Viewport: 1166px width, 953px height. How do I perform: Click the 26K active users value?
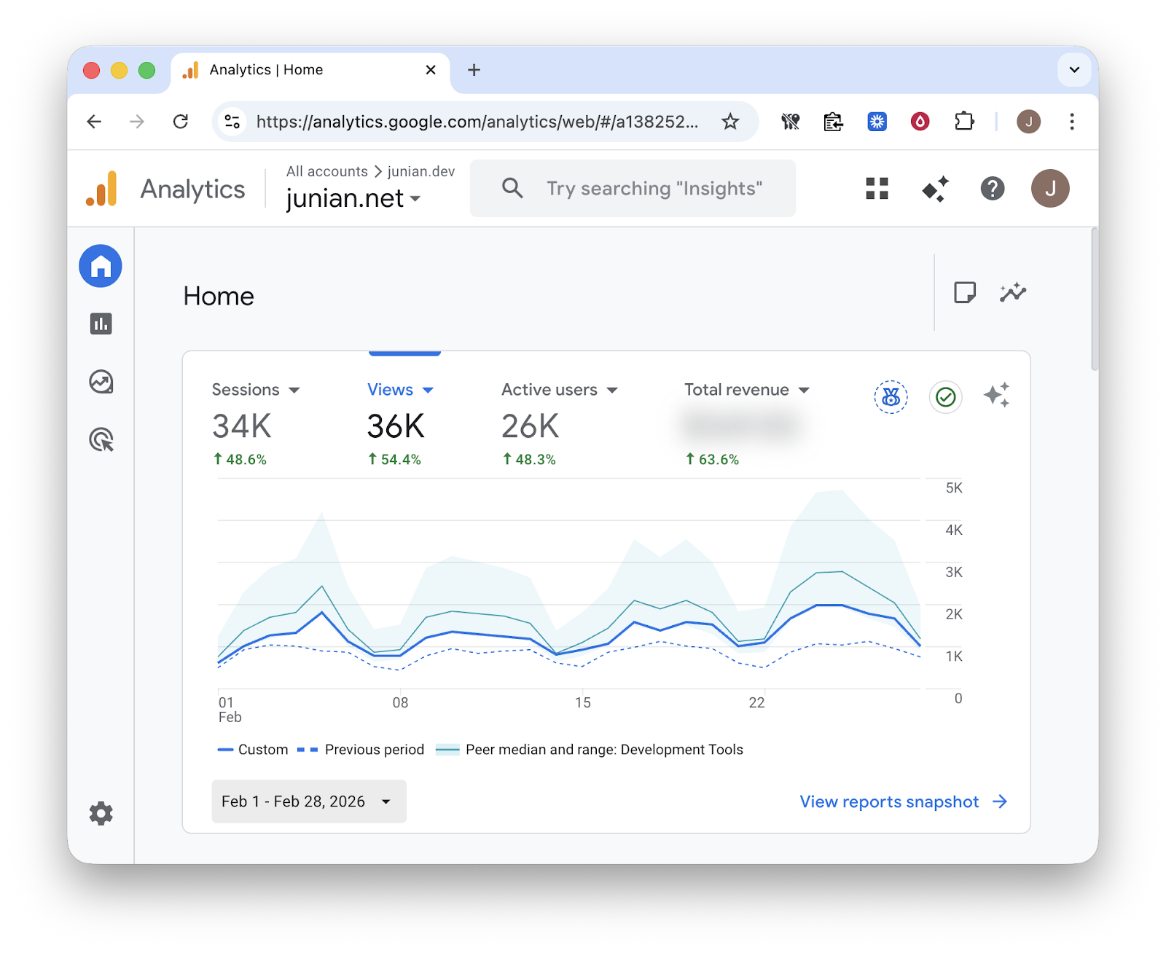coord(531,426)
